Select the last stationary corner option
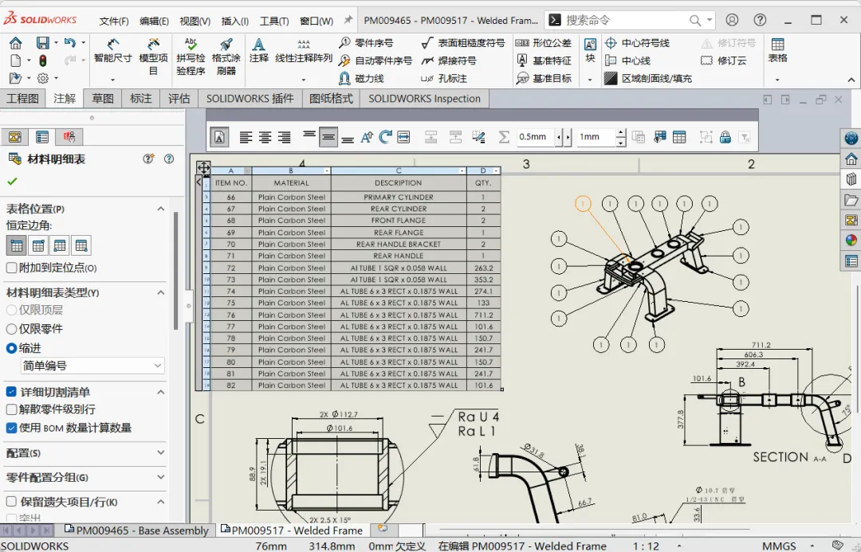This screenshot has width=861, height=552. tap(81, 245)
